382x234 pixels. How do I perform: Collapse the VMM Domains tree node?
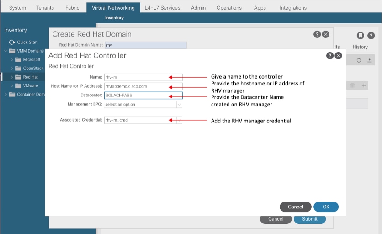coord(6,51)
